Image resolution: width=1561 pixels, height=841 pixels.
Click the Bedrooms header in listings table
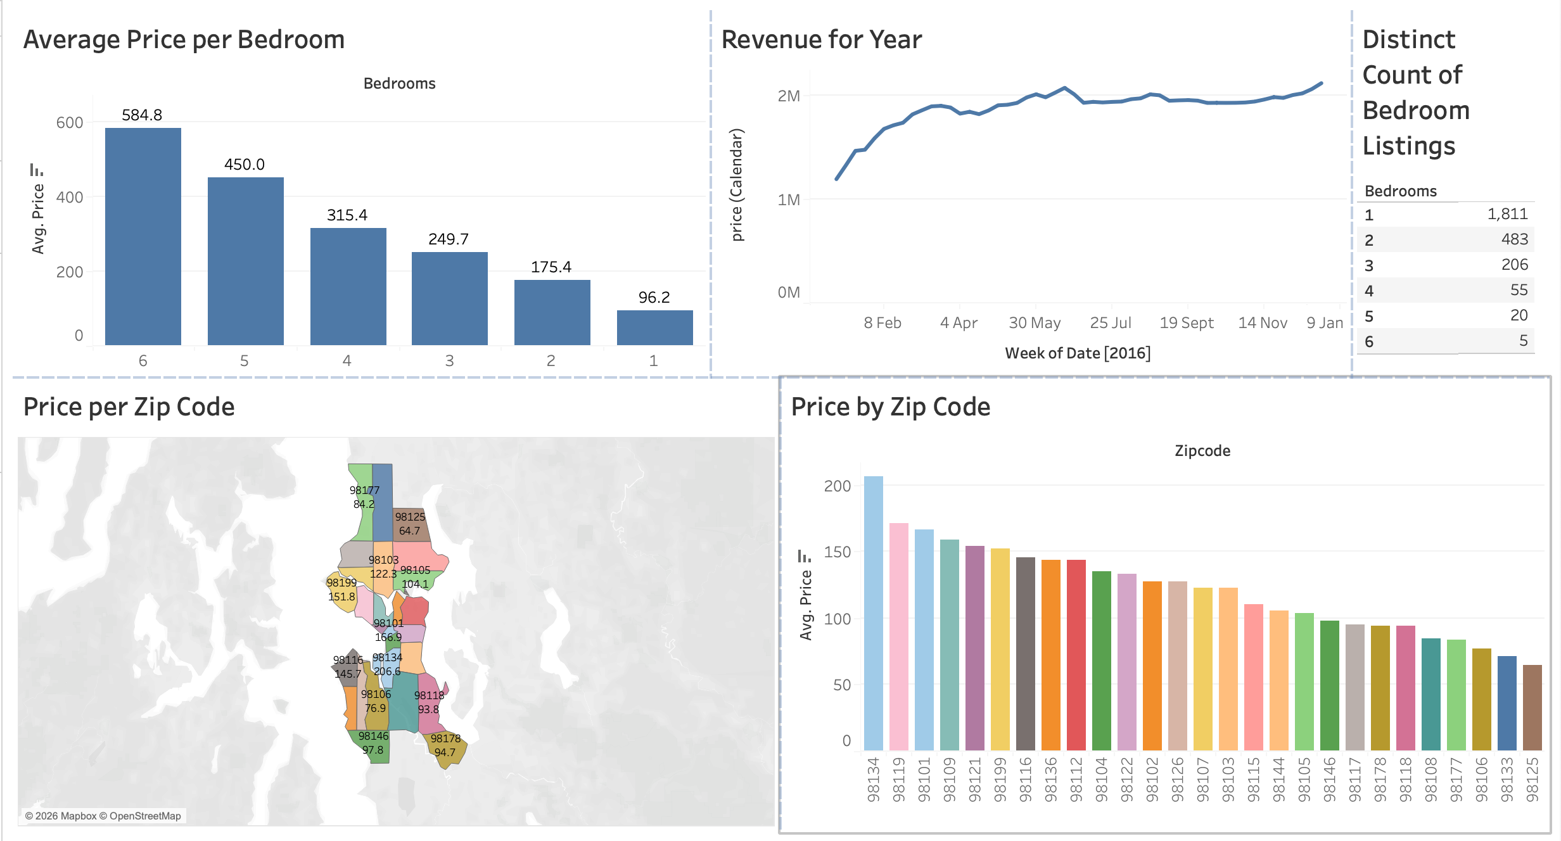[x=1400, y=191]
